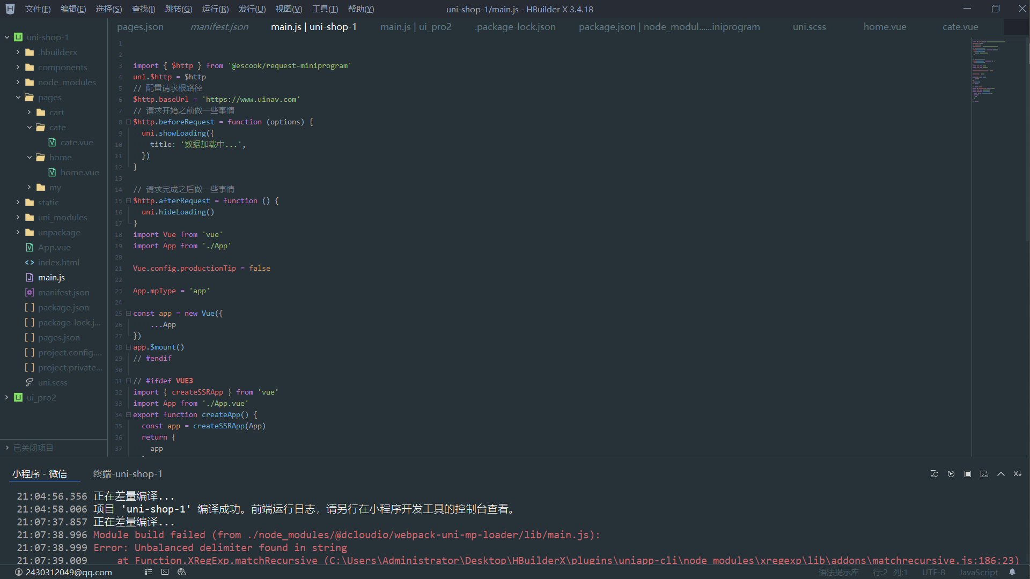Collapse the pages folder arrow
The width and height of the screenshot is (1030, 579).
point(18,97)
